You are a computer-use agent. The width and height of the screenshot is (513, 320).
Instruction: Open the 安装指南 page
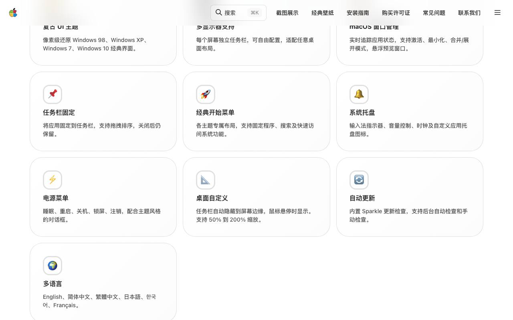(358, 13)
